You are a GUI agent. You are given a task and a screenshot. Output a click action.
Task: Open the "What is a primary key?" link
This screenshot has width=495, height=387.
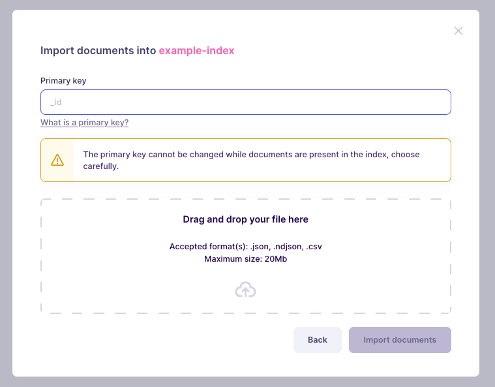(x=84, y=123)
